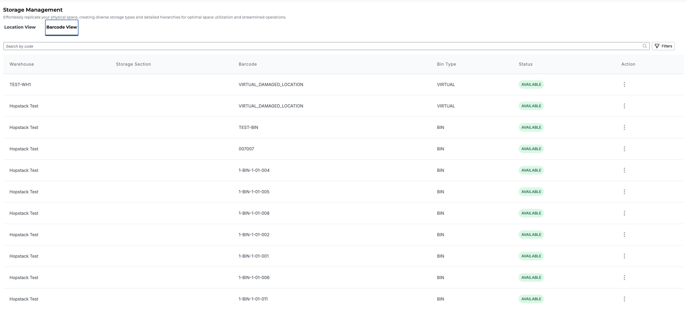
Task: Focus the Search by code field
Action: point(320,46)
